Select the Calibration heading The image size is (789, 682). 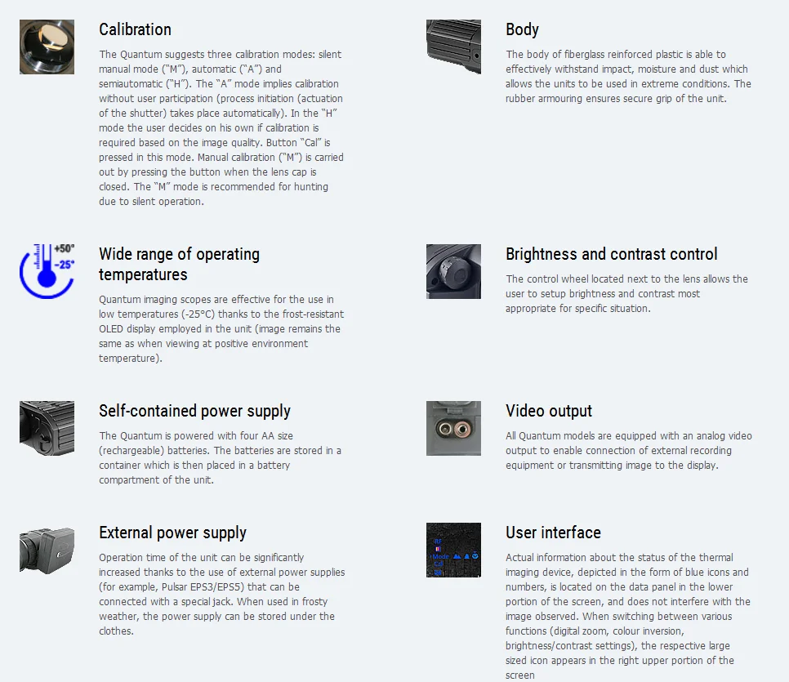tap(135, 29)
